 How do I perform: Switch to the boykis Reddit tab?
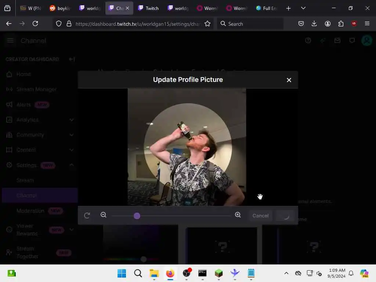tap(60, 8)
